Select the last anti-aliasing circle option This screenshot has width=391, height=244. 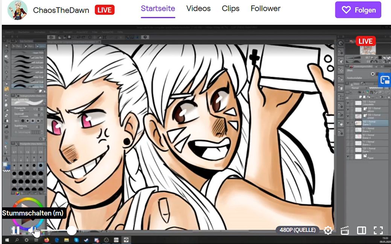pos(38,120)
